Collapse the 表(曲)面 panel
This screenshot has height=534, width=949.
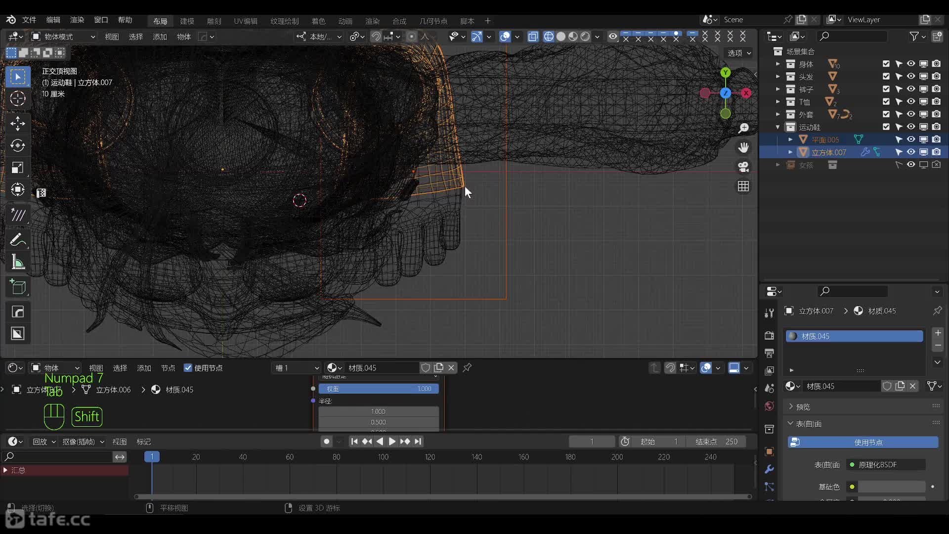click(804, 423)
